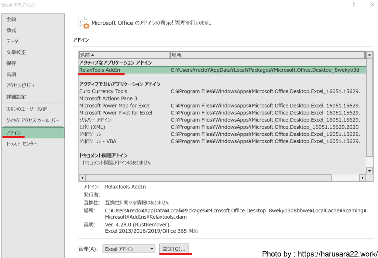Select the ソルバー アドイン entry
The height and width of the screenshot is (258, 378).
(95, 120)
